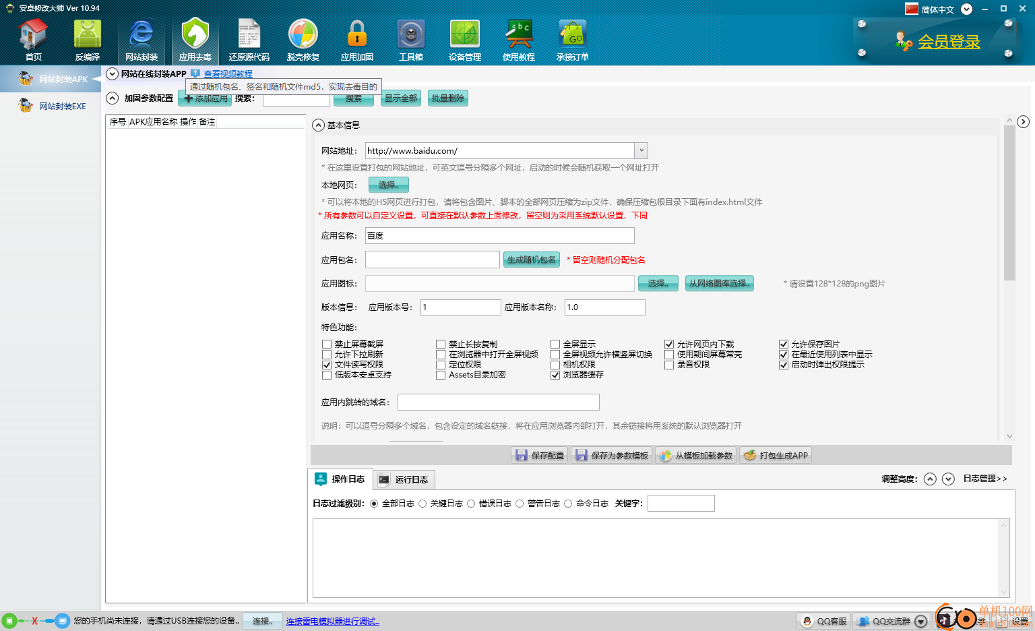The height and width of the screenshot is (631, 1035).
Task: Select the 网站封装 toolbar icon
Action: coord(142,40)
